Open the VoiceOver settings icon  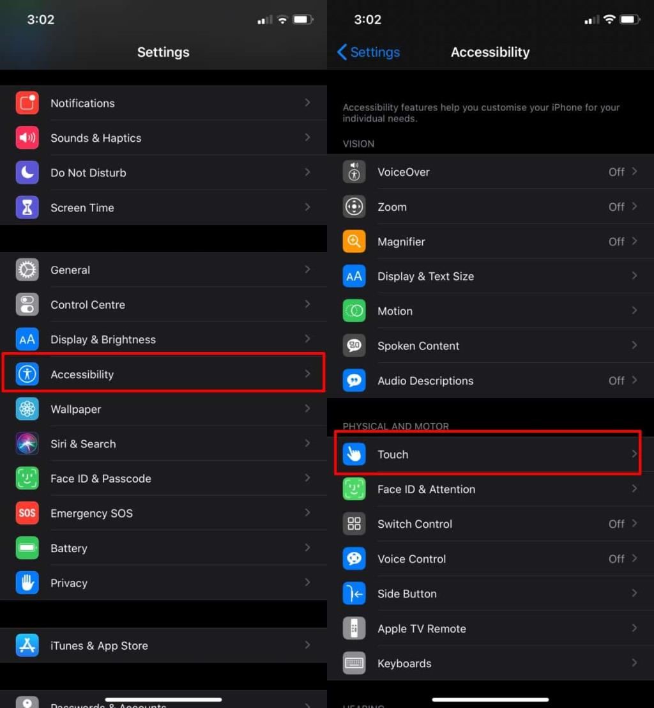click(x=354, y=171)
